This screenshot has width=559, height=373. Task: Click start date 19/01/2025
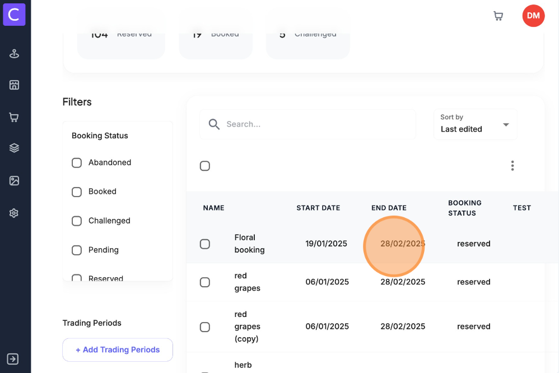[x=326, y=244]
